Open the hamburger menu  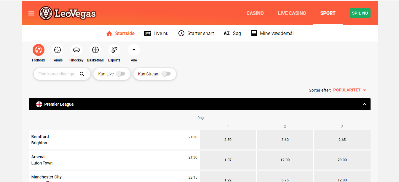[31, 13]
